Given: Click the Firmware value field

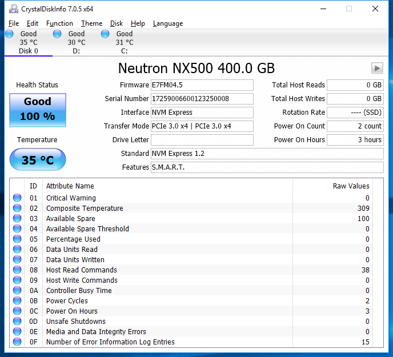Looking at the screenshot, I should click(x=202, y=85).
